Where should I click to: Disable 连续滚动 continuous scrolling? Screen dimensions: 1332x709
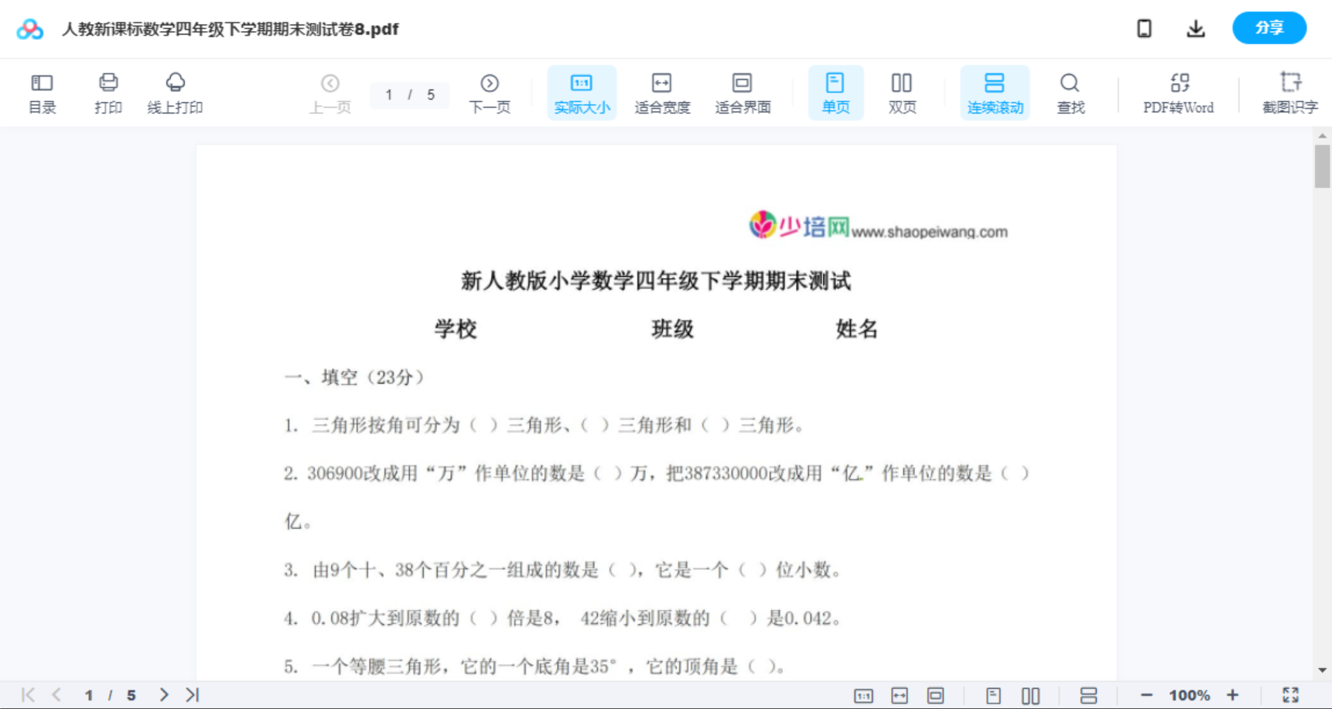[x=995, y=93]
